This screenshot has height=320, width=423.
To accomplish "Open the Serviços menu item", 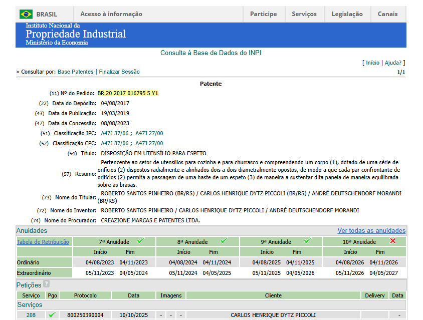I will coord(304,14).
